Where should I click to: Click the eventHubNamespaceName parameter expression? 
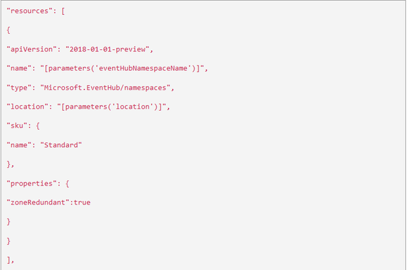tap(122, 68)
